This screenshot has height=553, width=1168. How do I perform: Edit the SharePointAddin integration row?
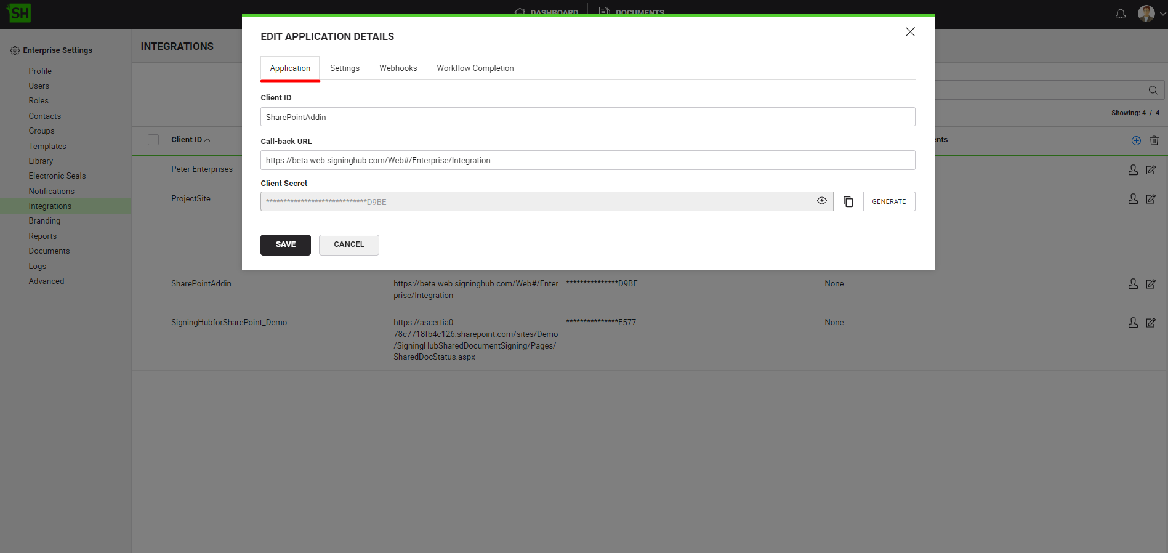coord(1150,284)
